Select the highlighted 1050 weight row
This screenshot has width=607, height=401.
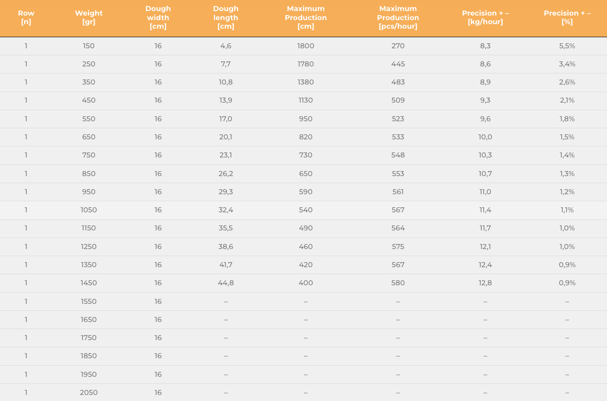pos(303,210)
